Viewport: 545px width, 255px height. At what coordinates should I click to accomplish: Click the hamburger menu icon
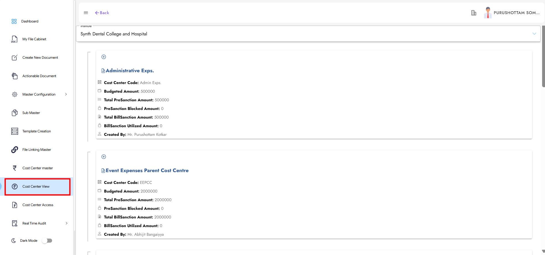tap(86, 13)
